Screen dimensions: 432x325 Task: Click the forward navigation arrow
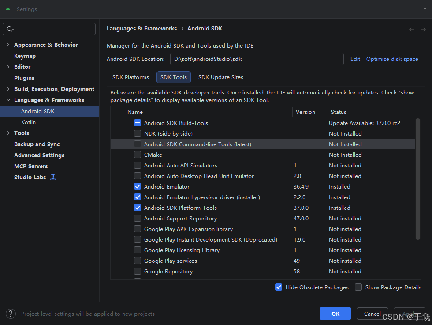pyautogui.click(x=423, y=30)
